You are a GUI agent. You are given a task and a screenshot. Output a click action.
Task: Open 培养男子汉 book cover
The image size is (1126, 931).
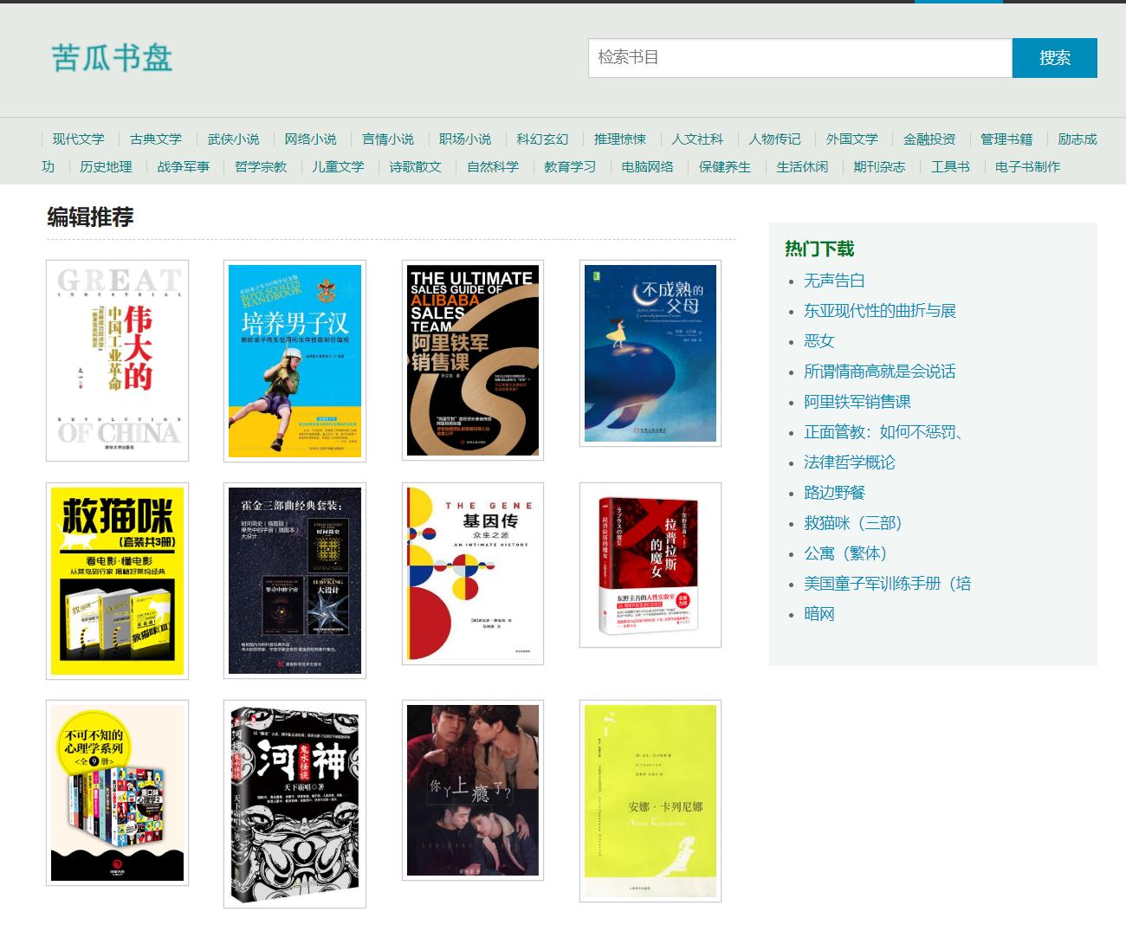(294, 361)
